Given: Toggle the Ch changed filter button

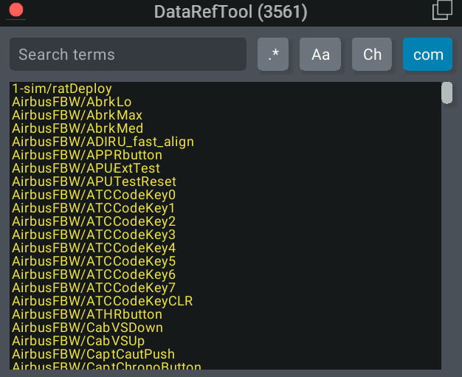Looking at the screenshot, I should pyautogui.click(x=372, y=55).
